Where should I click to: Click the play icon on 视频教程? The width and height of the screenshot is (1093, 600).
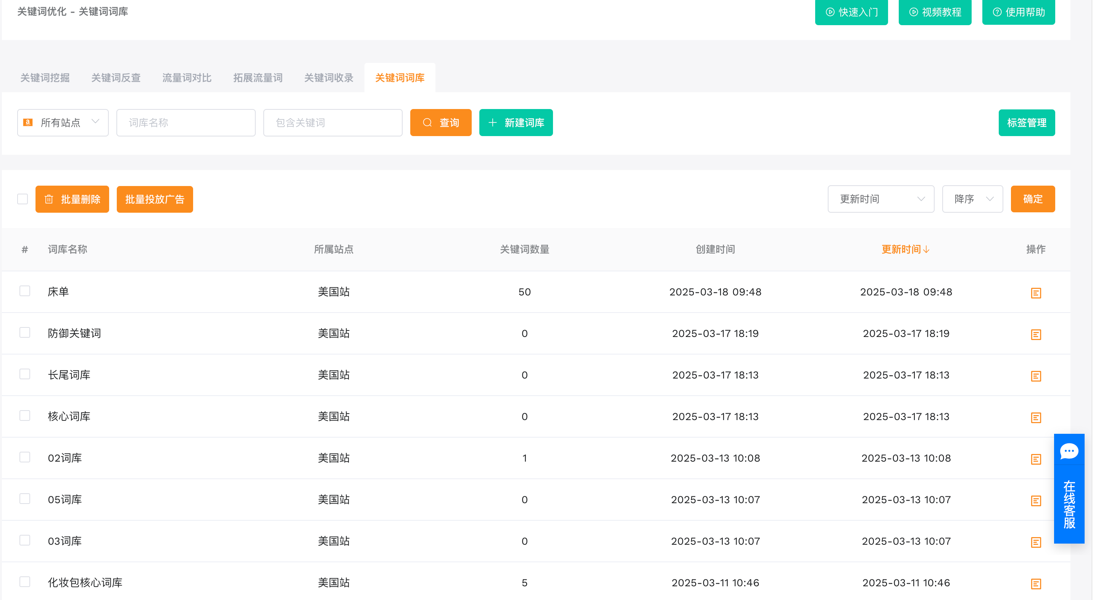913,12
